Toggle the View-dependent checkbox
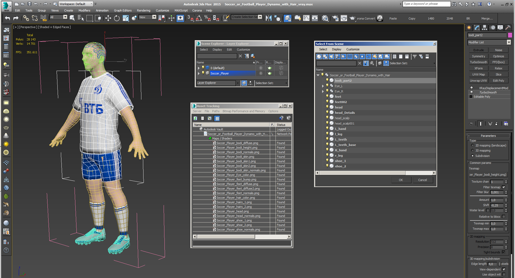The width and height of the screenshot is (515, 278). tap(504, 269)
